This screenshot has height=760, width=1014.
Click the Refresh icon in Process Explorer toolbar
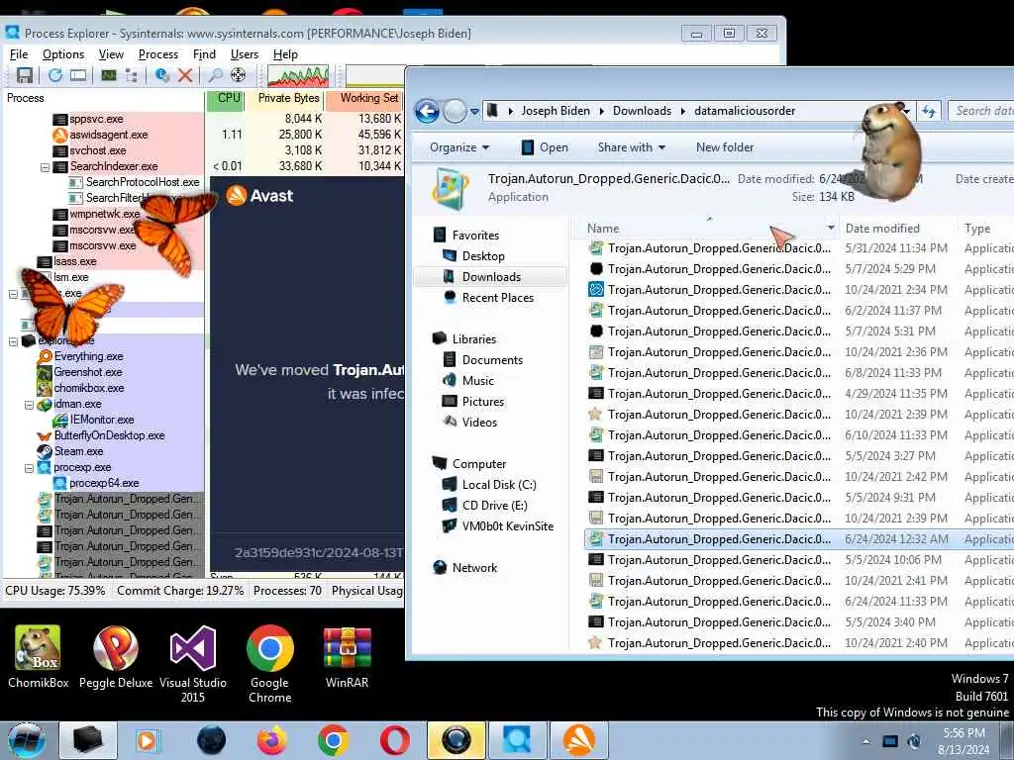(x=55, y=75)
